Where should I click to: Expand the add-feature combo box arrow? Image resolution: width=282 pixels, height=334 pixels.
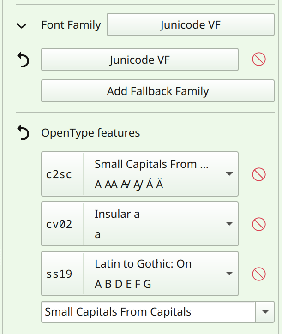(x=265, y=312)
